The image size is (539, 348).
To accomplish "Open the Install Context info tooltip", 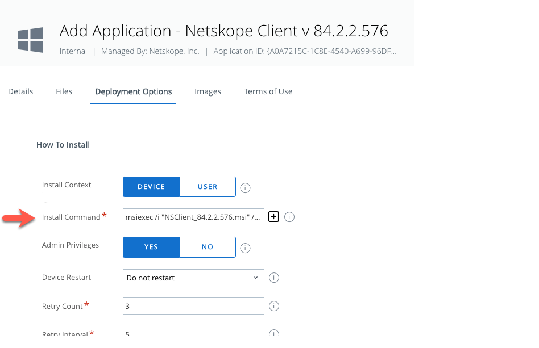I will [245, 187].
